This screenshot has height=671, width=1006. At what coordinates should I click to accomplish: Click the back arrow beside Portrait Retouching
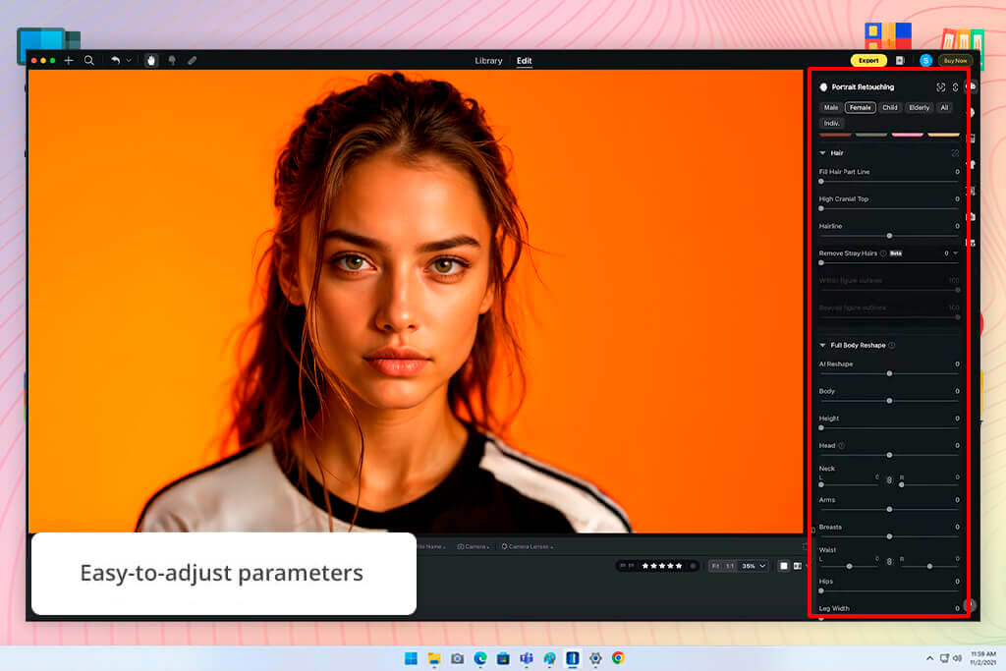(x=823, y=87)
